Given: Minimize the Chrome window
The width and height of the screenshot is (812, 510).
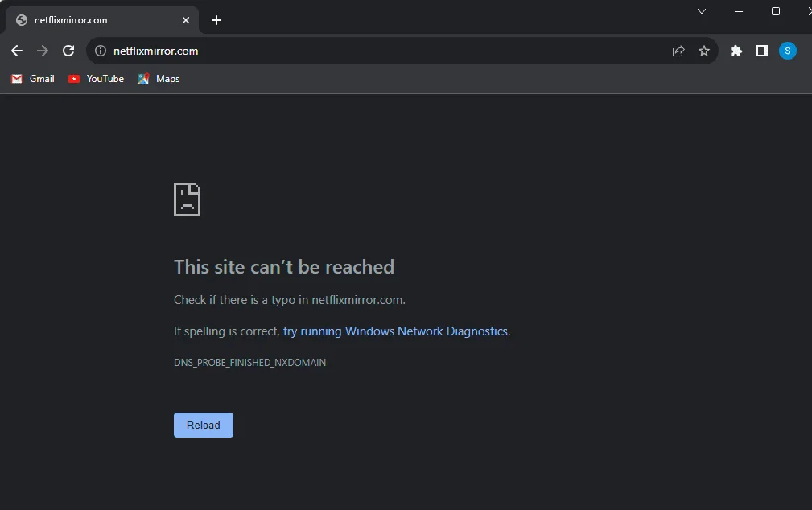Looking at the screenshot, I should click(739, 11).
